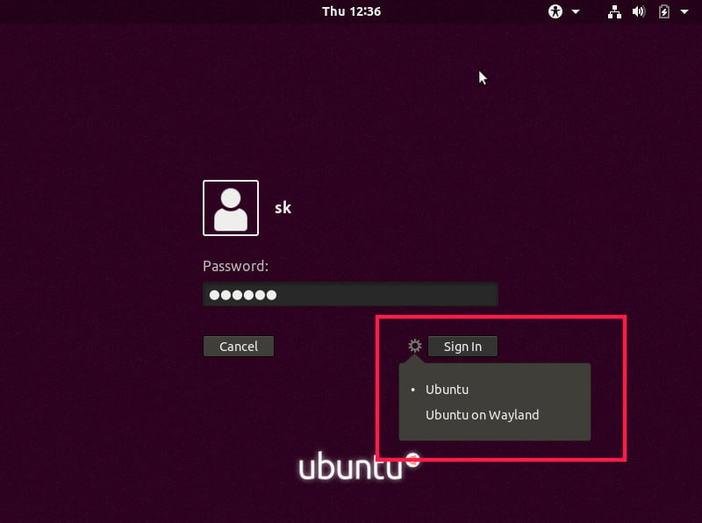The height and width of the screenshot is (523, 702).
Task: Open the clock showing Thu 12:36
Action: pyautogui.click(x=352, y=11)
